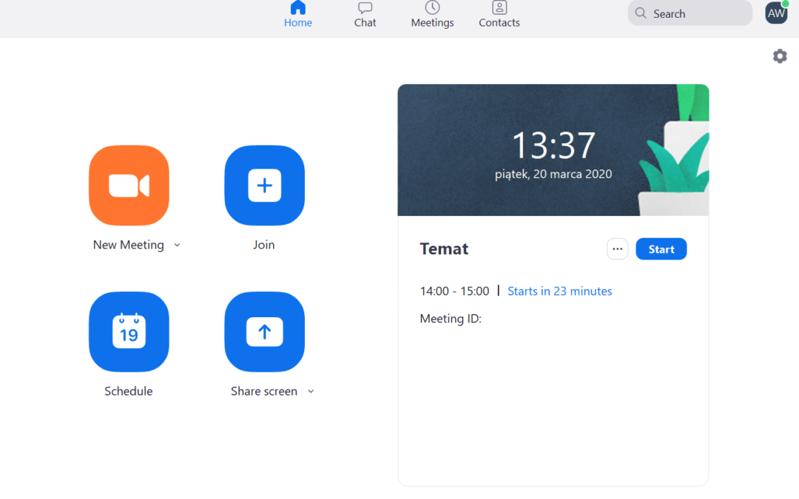Click the 13:37 clock display
Viewport: 799px width, 499px height.
(553, 146)
